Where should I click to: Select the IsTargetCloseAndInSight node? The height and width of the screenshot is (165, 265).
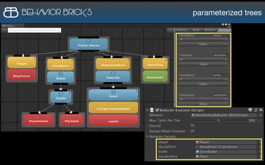(x=113, y=108)
